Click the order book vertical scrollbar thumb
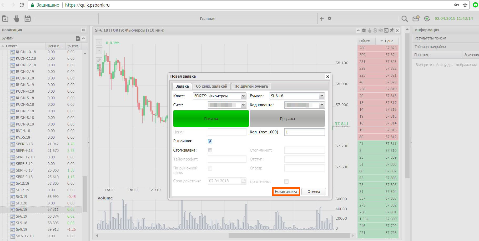 point(407,106)
